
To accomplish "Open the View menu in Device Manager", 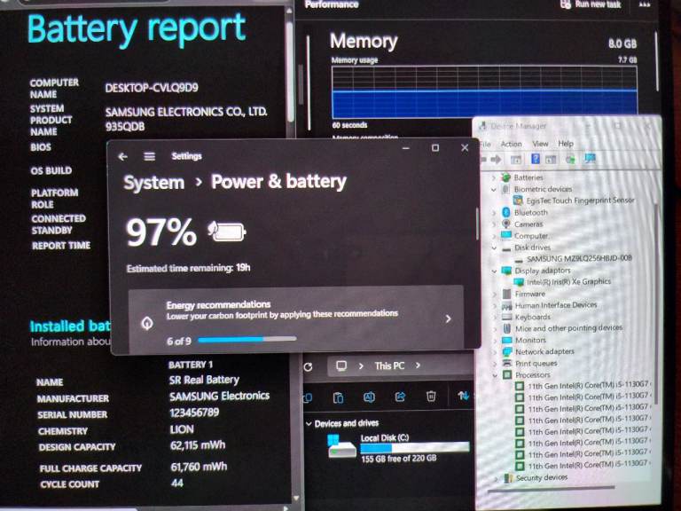I will click(x=540, y=144).
